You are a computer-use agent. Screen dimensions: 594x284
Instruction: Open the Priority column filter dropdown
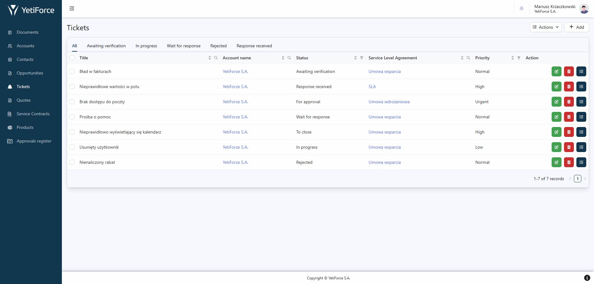(x=519, y=58)
